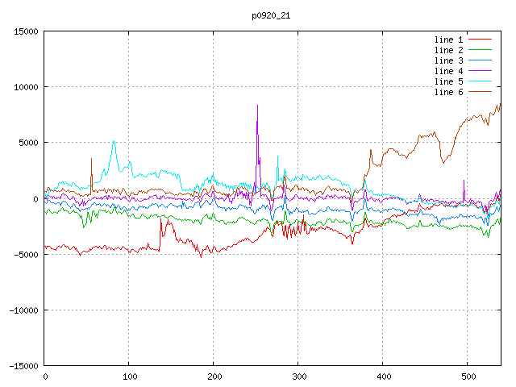Viewport: 516px width, 387px height.
Task: Click the x-axis label 200
Action: 214,377
